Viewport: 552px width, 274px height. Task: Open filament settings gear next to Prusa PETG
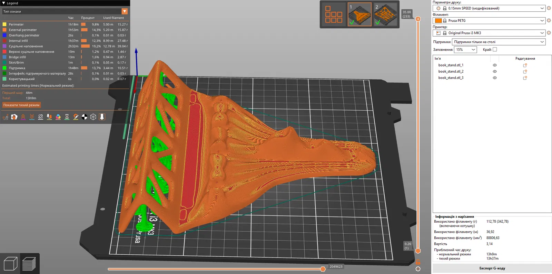549,21
